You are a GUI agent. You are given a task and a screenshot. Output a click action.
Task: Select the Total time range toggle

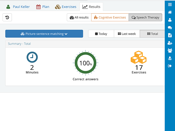pyautogui.click(x=152, y=34)
